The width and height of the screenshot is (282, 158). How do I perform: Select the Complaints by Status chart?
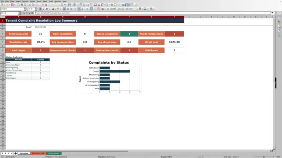pos(109,76)
